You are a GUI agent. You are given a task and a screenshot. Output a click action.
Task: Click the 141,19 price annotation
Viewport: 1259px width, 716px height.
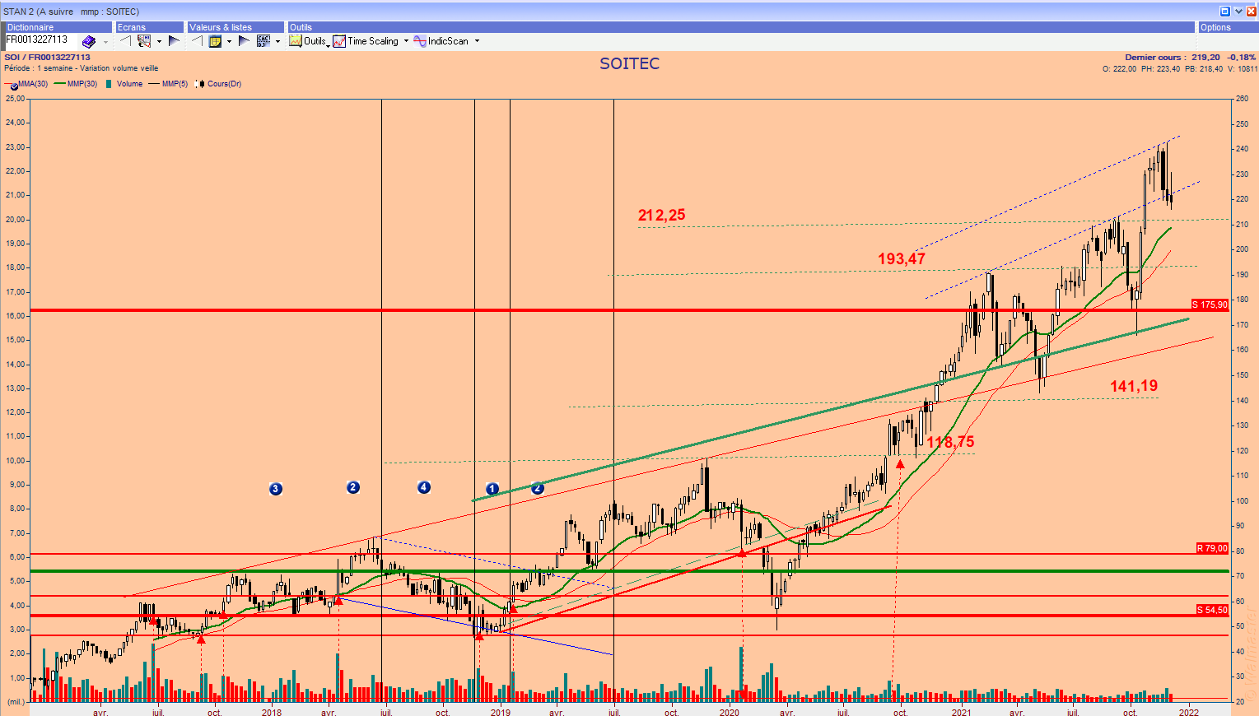[x=1134, y=386]
